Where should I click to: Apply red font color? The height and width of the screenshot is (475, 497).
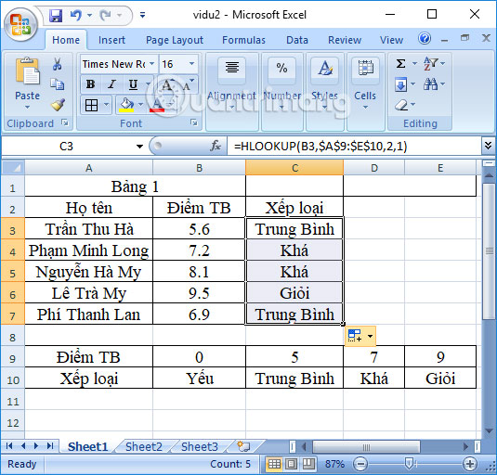(x=157, y=105)
